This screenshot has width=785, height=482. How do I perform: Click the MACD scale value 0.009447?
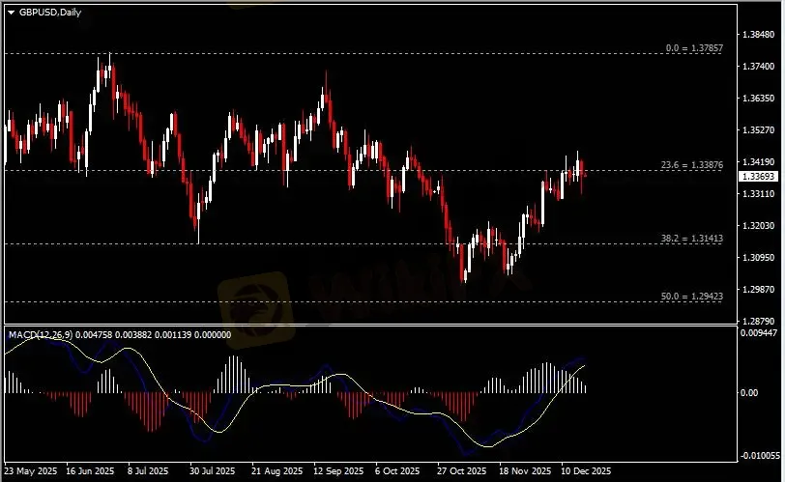759,332
